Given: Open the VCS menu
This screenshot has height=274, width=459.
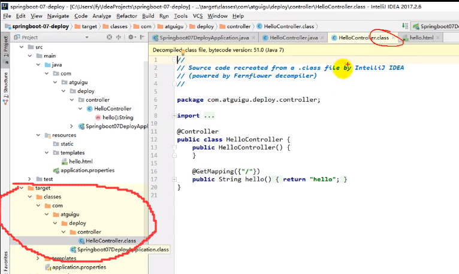Looking at the screenshot, I should pos(198,16).
